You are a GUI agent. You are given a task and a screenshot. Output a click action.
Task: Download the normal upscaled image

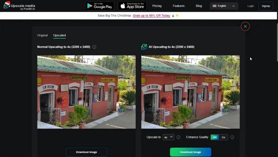[x=87, y=152]
